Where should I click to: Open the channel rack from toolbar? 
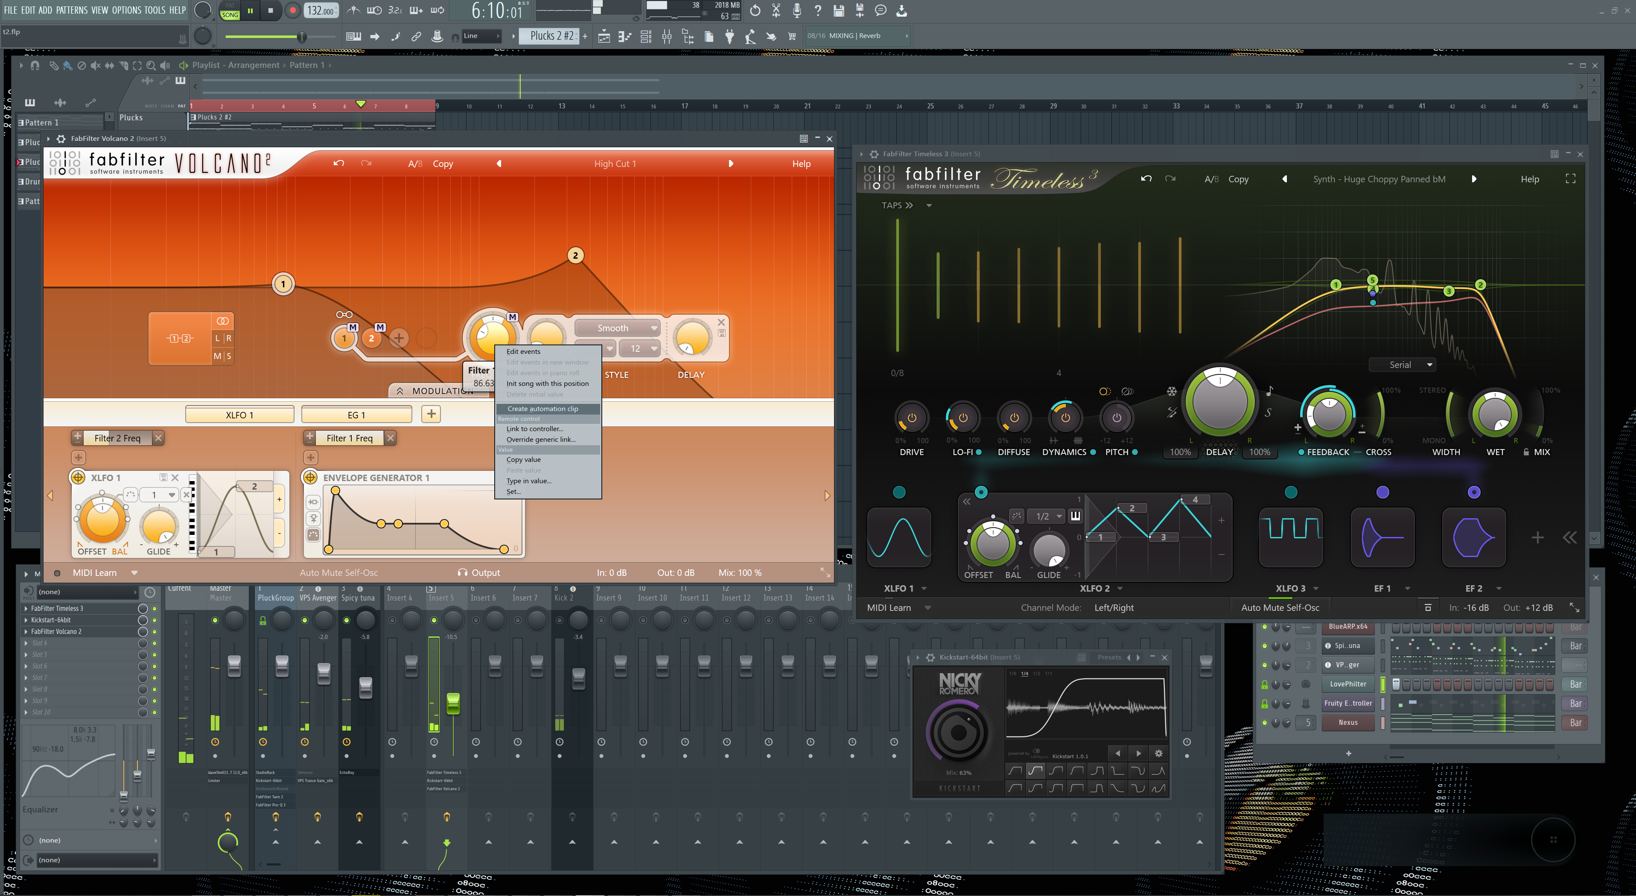(646, 37)
